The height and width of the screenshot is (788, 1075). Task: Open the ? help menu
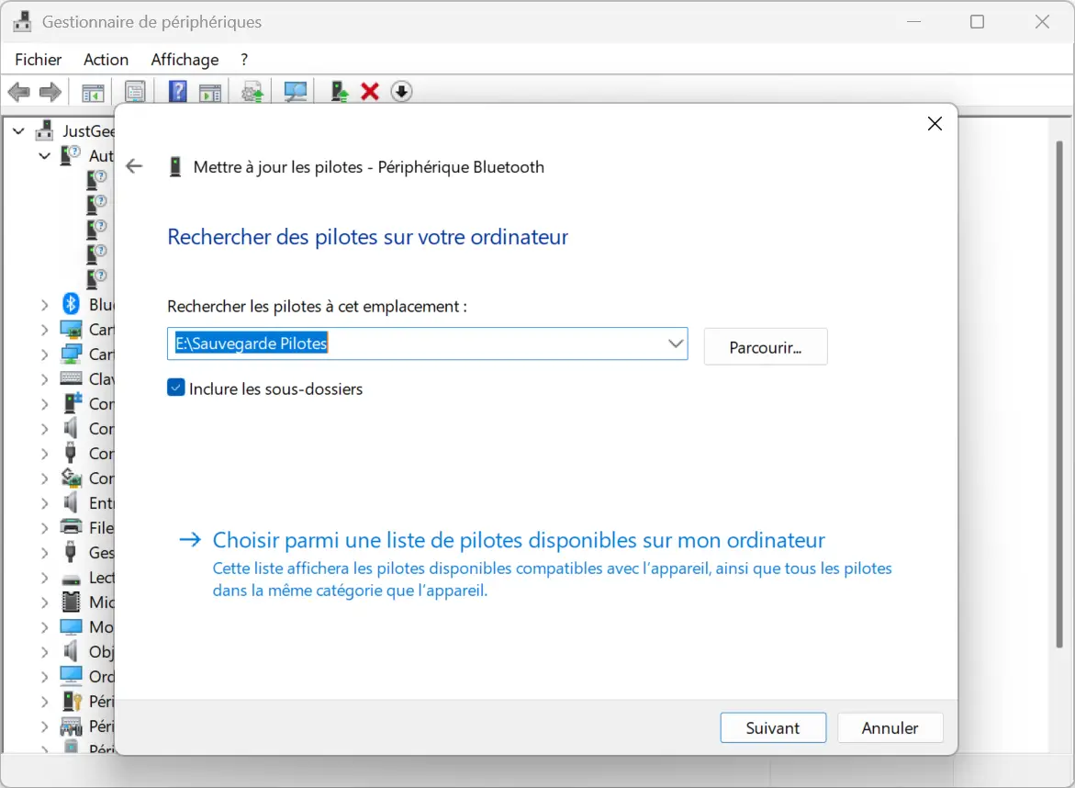(244, 60)
